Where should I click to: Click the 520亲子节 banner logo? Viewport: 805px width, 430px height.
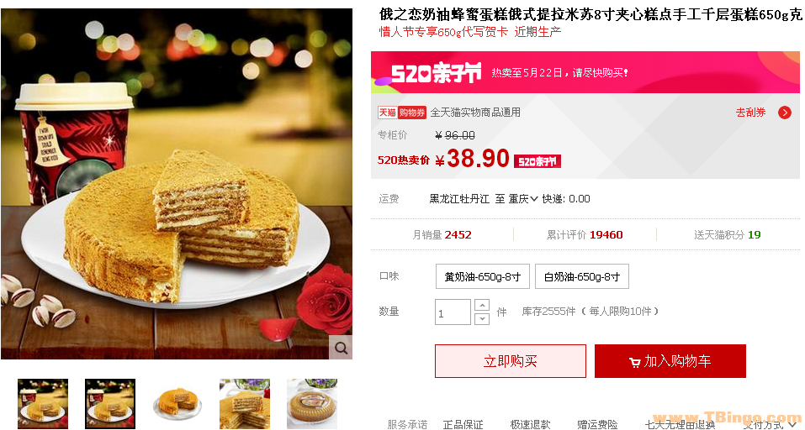pyautogui.click(x=437, y=73)
